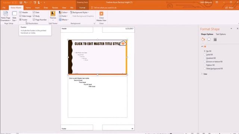The image size is (239, 134).
Task: Open the File tab
Action: pyautogui.click(x=4, y=7)
